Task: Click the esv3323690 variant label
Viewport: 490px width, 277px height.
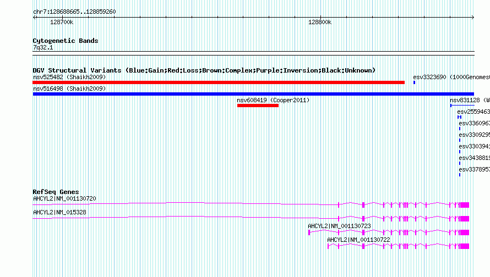Action: pyautogui.click(x=451, y=77)
